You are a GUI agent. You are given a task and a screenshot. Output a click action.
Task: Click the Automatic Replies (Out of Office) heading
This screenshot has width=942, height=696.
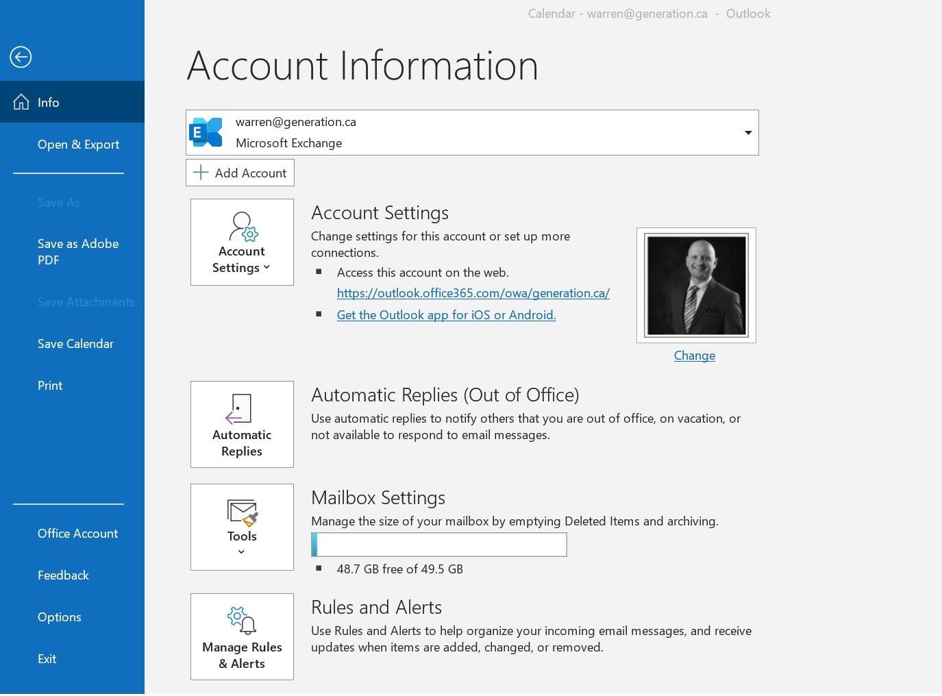[445, 395]
